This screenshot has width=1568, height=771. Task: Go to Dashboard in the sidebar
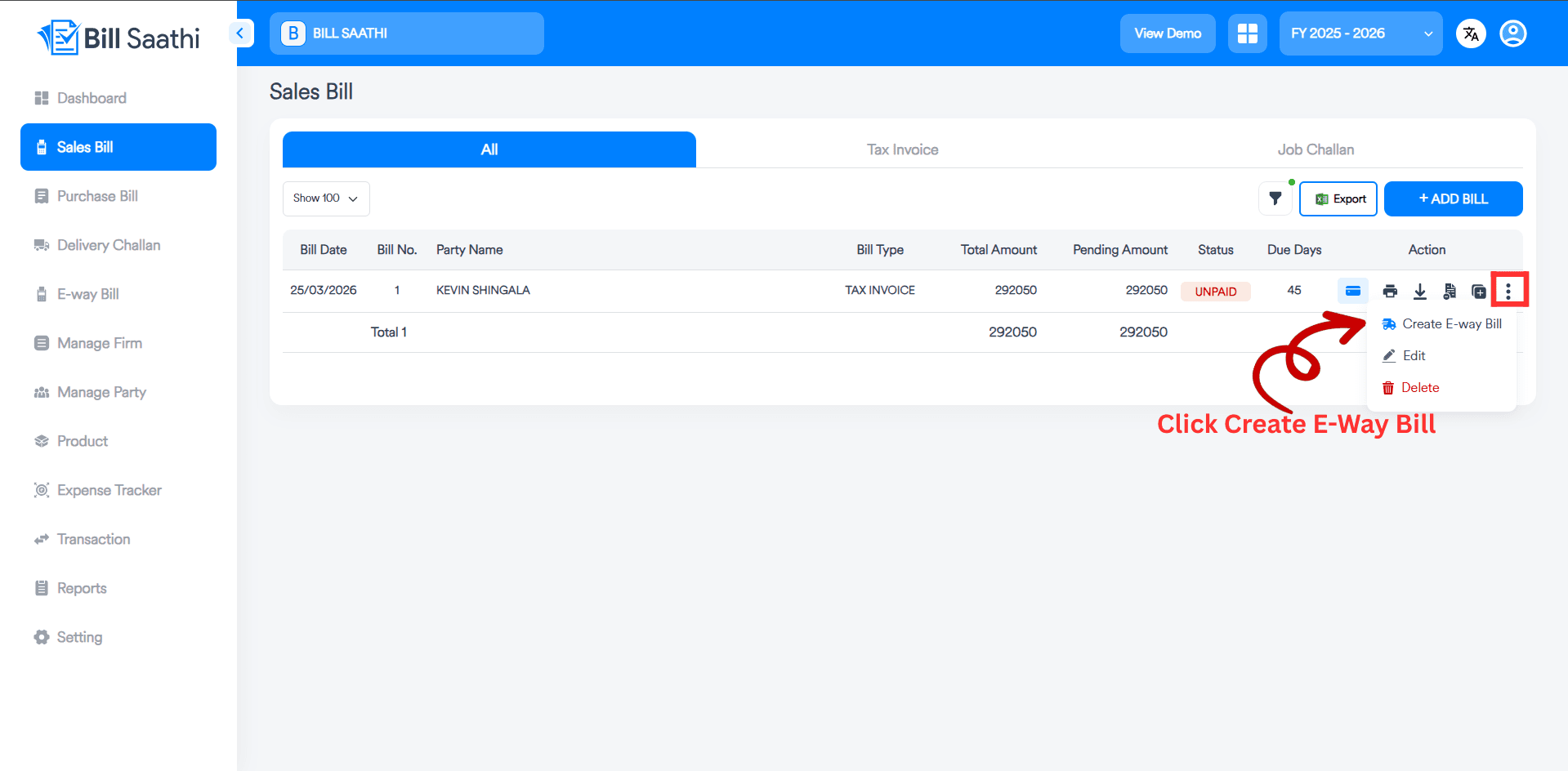click(x=118, y=98)
